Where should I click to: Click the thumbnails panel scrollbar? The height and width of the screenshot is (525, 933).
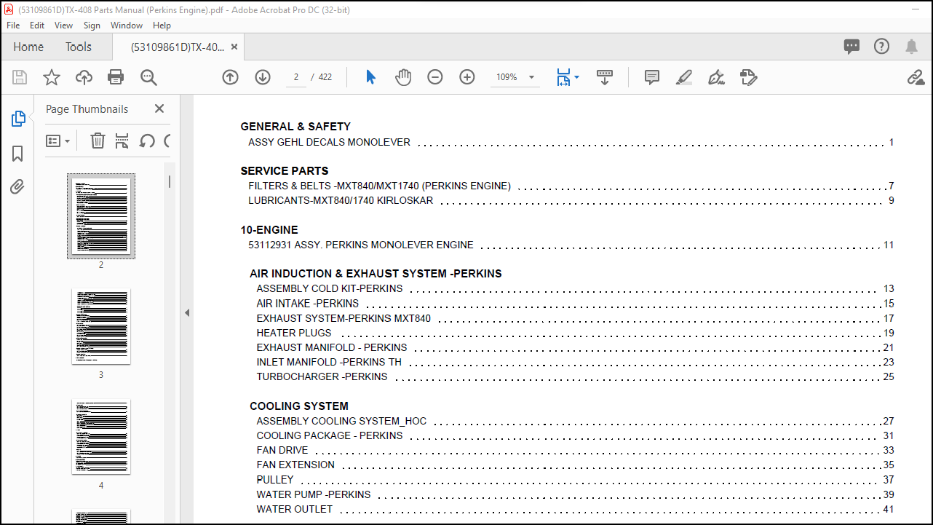tap(170, 181)
